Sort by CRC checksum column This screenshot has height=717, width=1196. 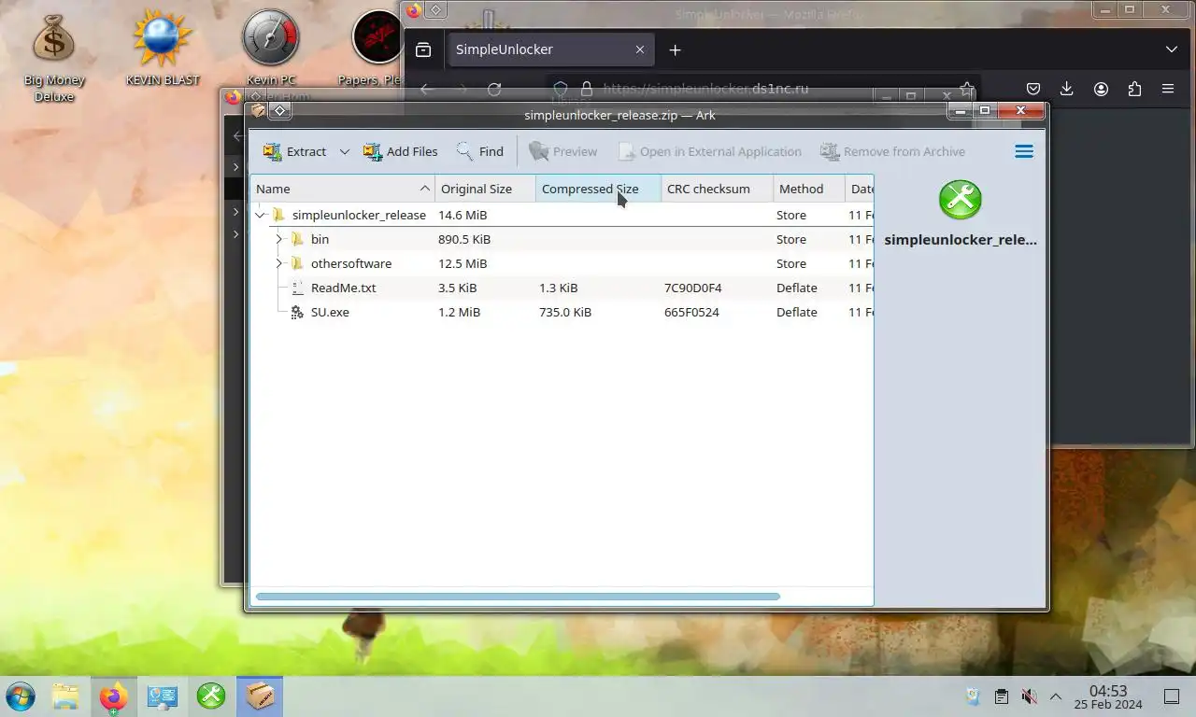point(717,189)
